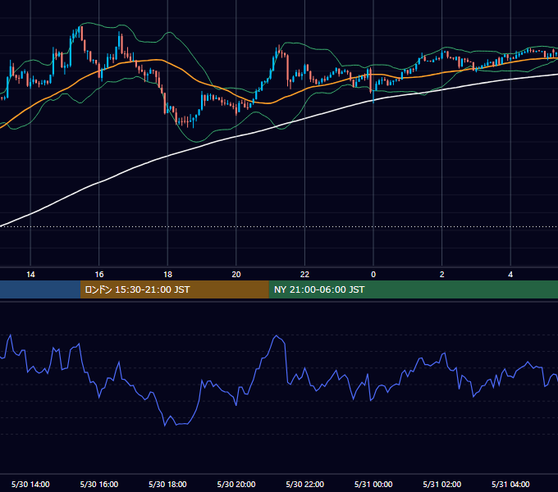Click the 4 hour label on price chart axis
Image resolution: width=558 pixels, height=492 pixels.
510,275
